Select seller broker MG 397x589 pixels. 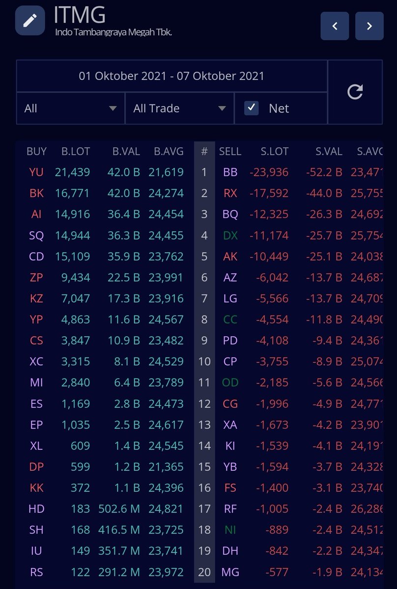coord(230,572)
